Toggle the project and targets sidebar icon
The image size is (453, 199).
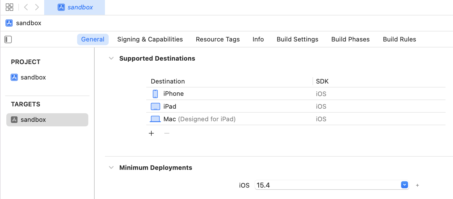point(8,39)
